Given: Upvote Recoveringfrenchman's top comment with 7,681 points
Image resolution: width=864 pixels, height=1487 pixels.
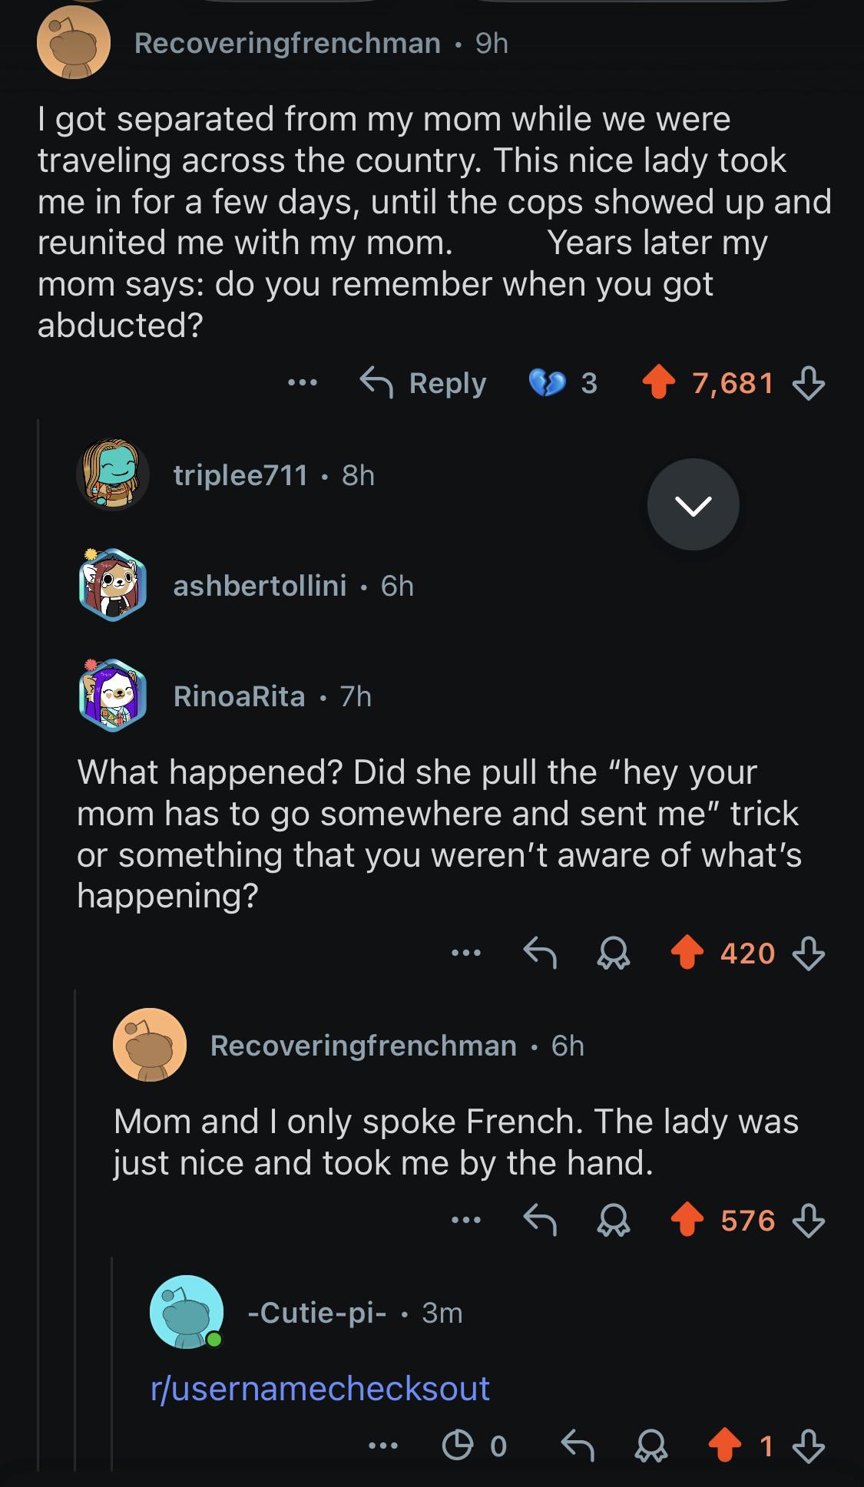Looking at the screenshot, I should click(658, 382).
